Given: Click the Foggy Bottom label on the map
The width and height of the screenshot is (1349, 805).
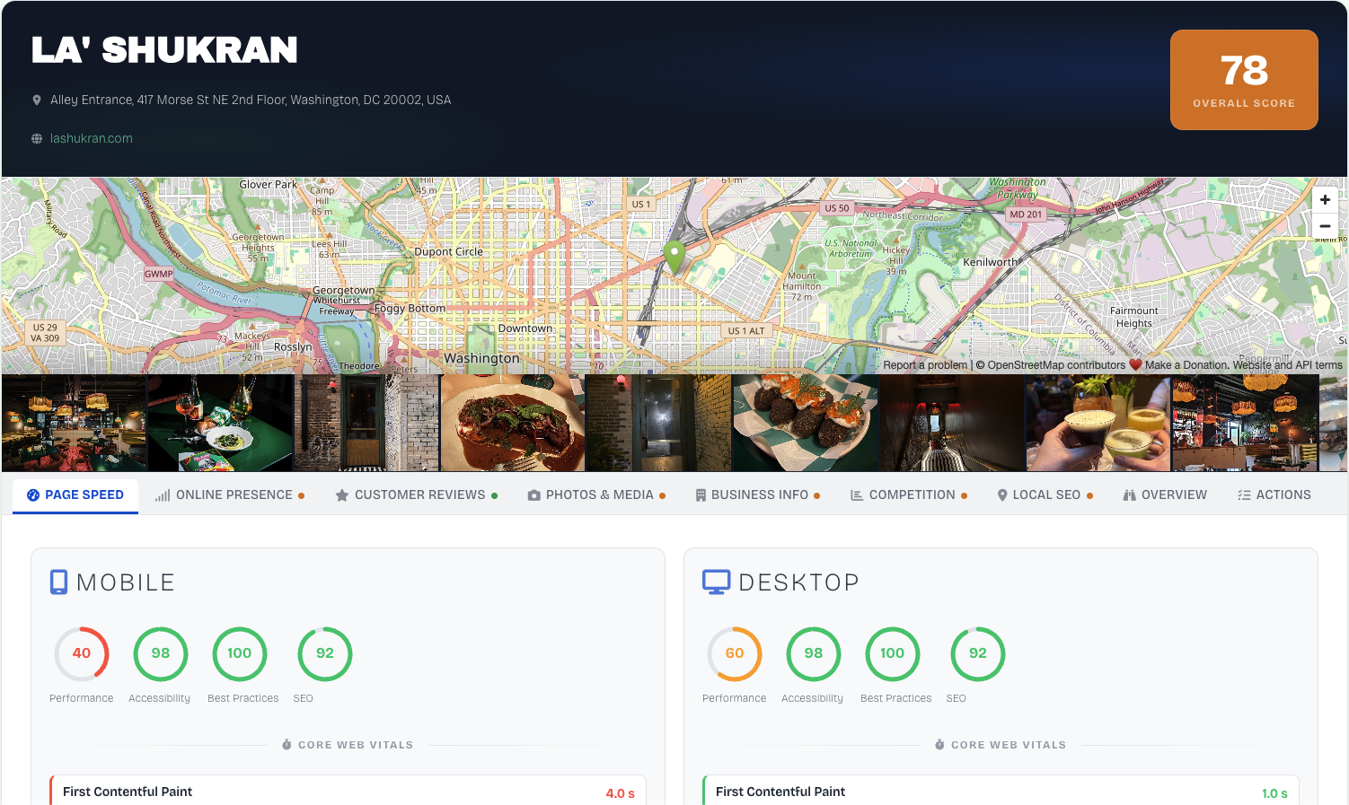Looking at the screenshot, I should [x=410, y=309].
